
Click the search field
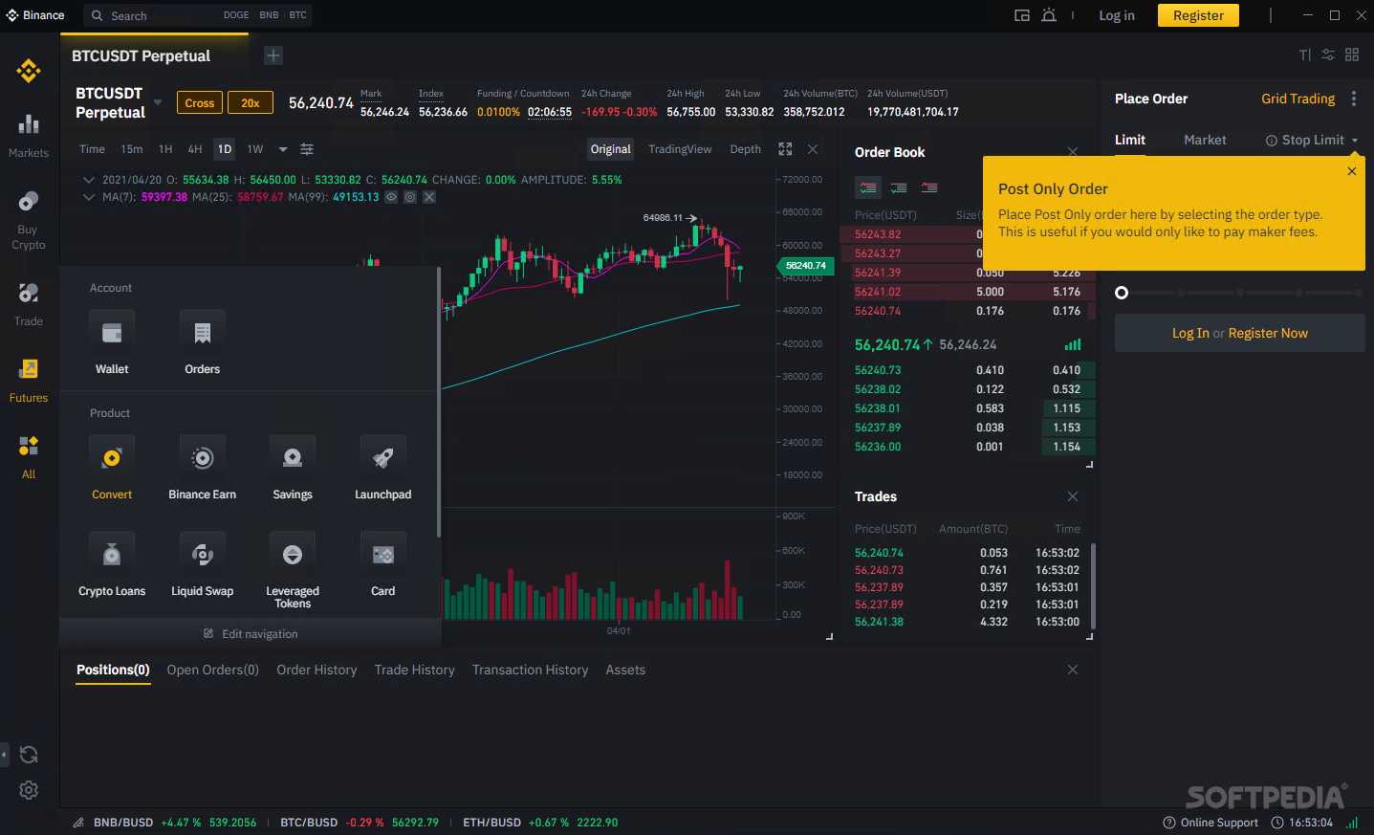[199, 15]
